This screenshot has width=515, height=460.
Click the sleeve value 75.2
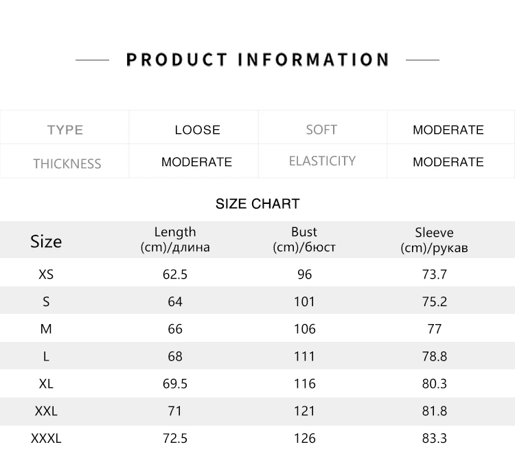(435, 301)
